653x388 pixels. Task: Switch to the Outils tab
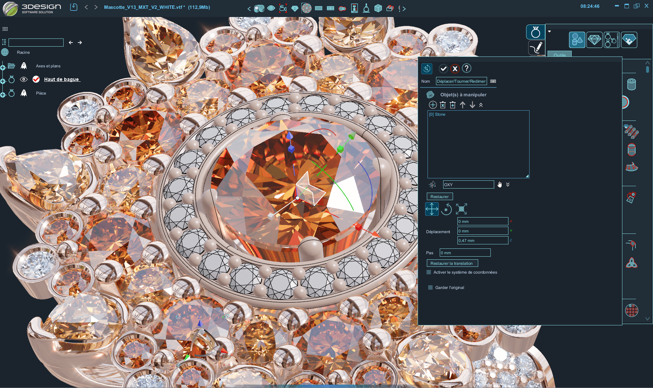(x=559, y=55)
